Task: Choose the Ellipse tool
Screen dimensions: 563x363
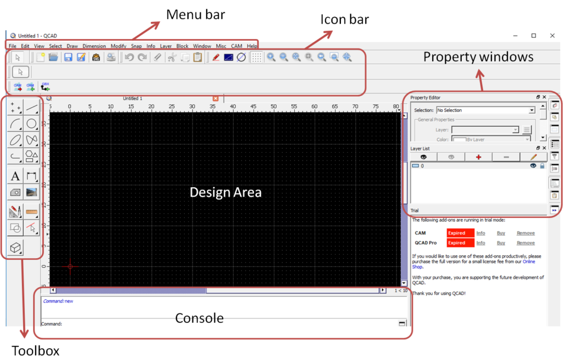Action: (15, 140)
